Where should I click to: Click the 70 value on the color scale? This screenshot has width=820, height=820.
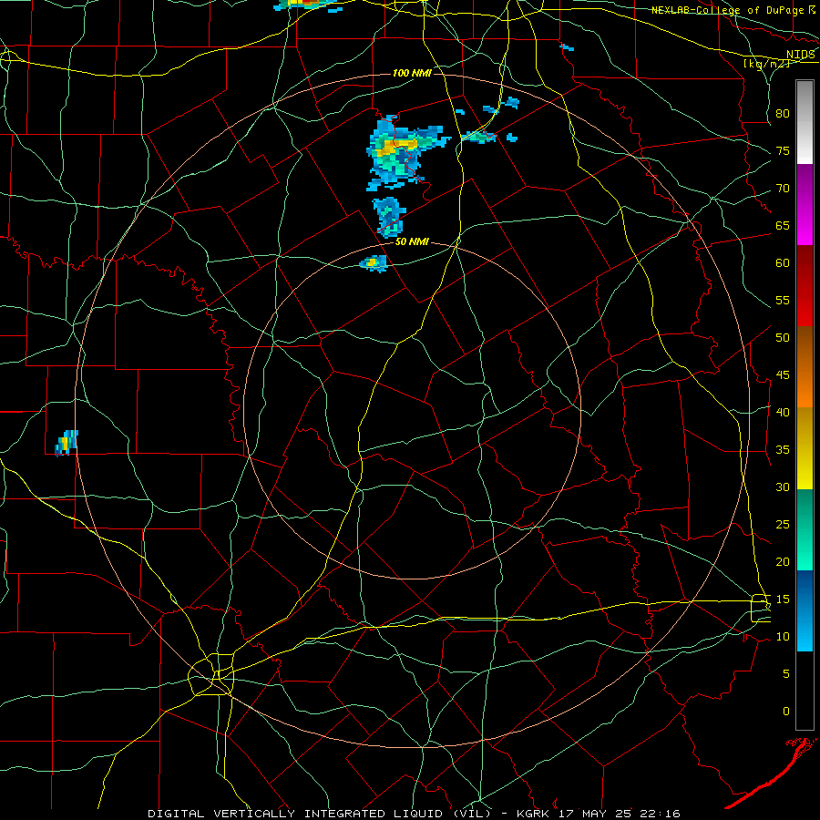coord(783,189)
